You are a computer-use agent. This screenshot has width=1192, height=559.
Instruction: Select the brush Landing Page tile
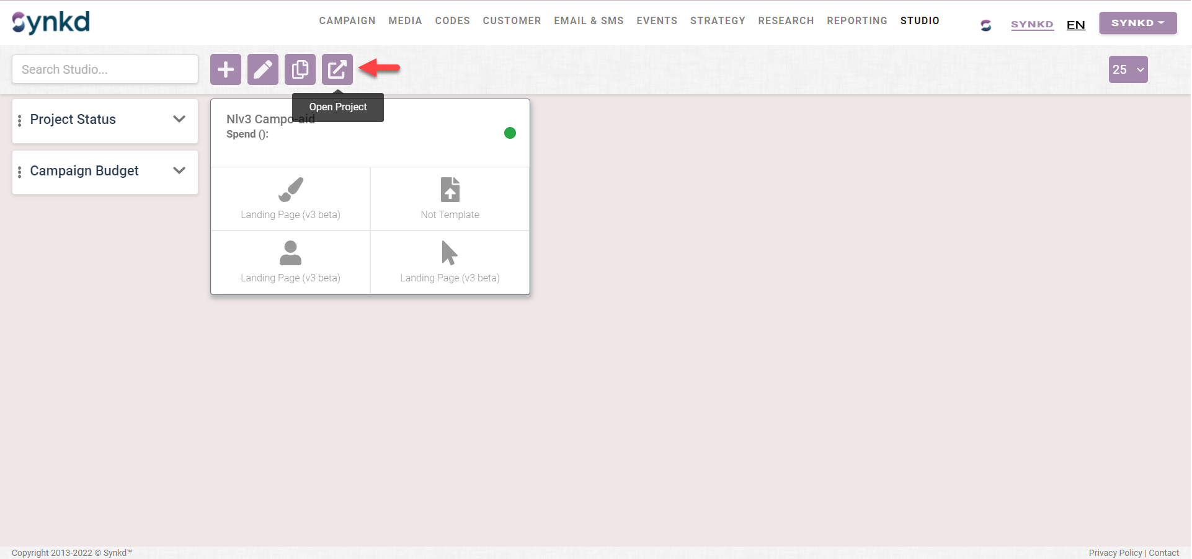click(x=290, y=198)
